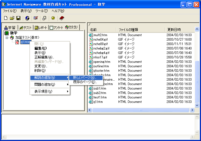Click the sub1.htm file icon
The height and width of the screenshot is (141, 201).
coord(91,88)
